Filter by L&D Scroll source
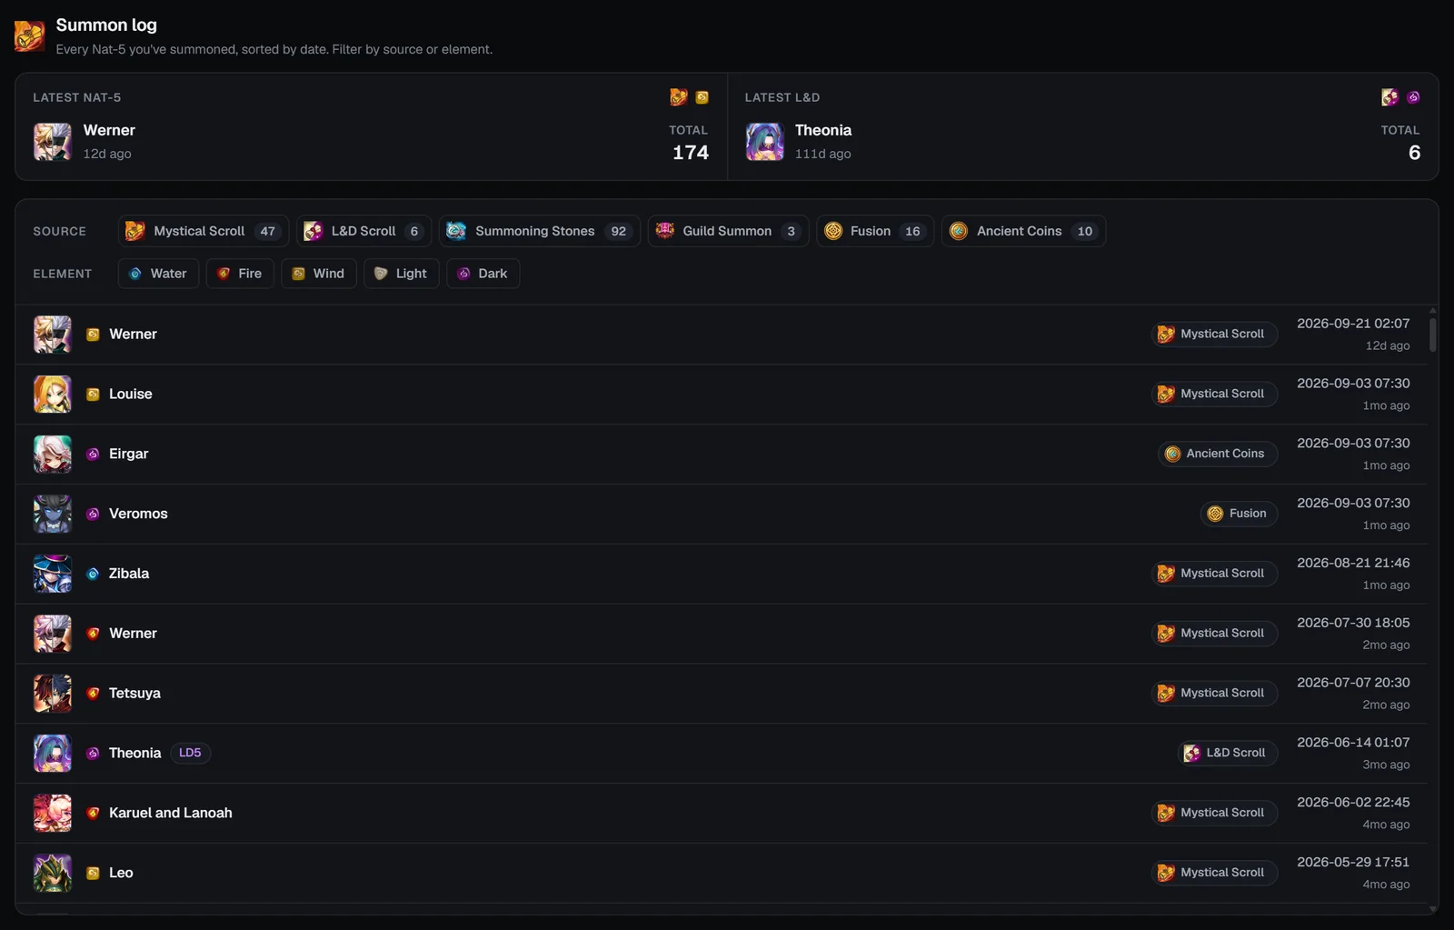 click(363, 231)
